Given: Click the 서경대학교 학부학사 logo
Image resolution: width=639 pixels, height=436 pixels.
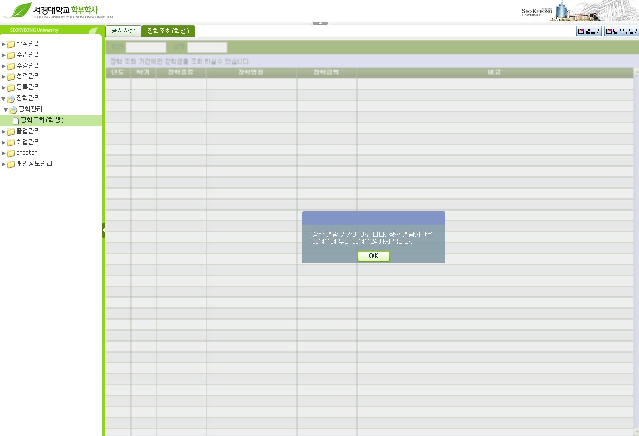Looking at the screenshot, I should pyautogui.click(x=59, y=10).
